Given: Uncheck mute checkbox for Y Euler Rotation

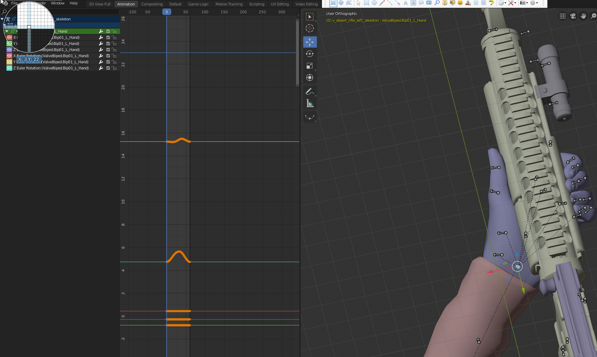Looking at the screenshot, I should coord(108,62).
